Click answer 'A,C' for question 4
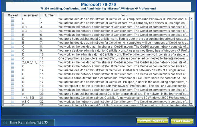197x127 pixels. (31, 31)
